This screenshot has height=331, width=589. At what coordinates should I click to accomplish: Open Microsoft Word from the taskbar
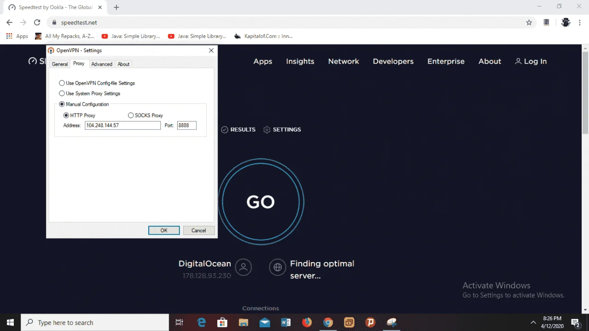[285, 322]
